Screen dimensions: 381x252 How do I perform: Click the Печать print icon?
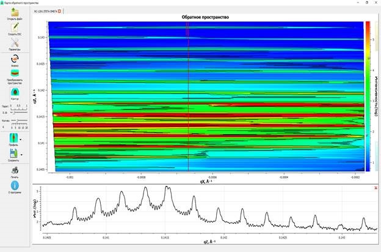click(15, 171)
